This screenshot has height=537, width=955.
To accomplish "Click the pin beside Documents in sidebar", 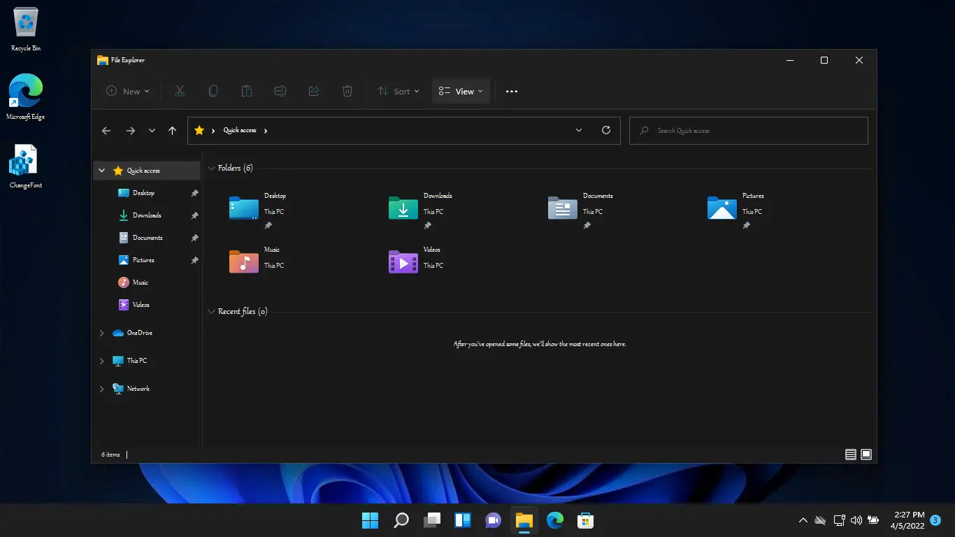I will 195,238.
